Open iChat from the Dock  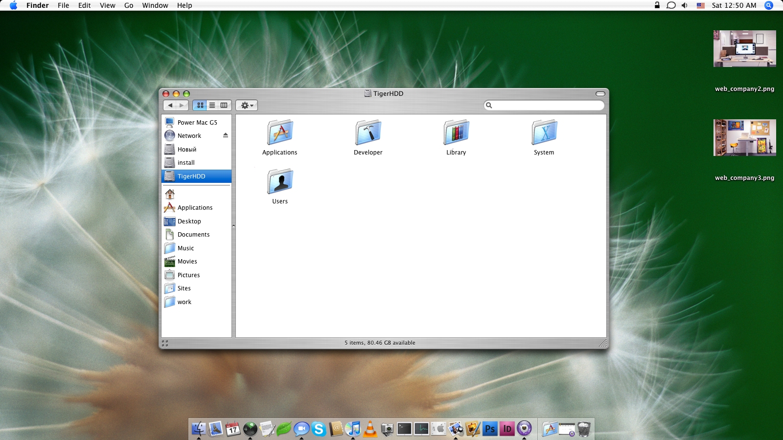click(301, 429)
